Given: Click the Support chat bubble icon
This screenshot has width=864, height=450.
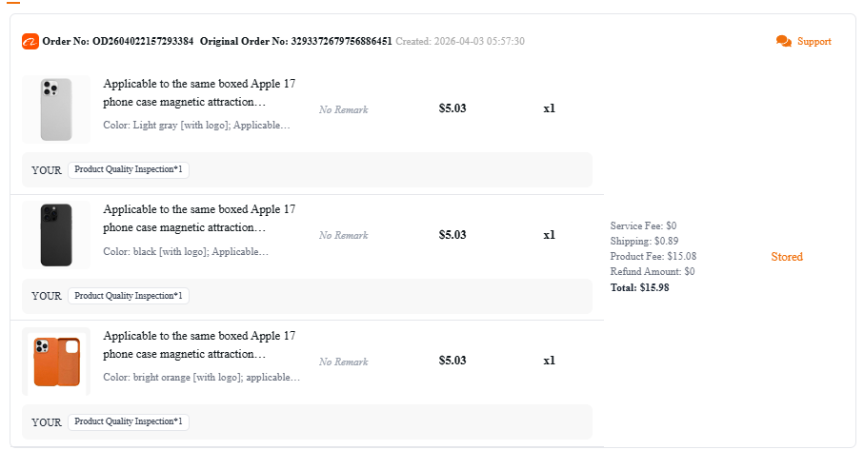Looking at the screenshot, I should point(784,41).
